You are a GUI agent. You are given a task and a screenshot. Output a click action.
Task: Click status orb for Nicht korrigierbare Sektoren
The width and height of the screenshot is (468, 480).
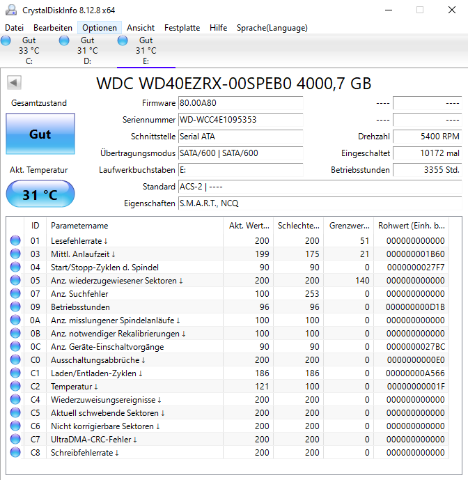pyautogui.click(x=15, y=426)
